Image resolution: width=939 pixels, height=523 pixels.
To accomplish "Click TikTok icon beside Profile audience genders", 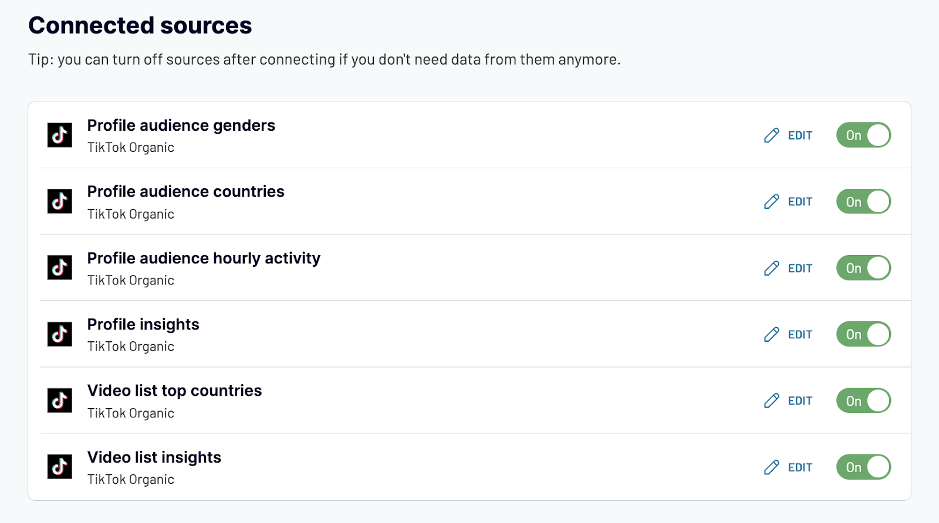I will point(60,135).
